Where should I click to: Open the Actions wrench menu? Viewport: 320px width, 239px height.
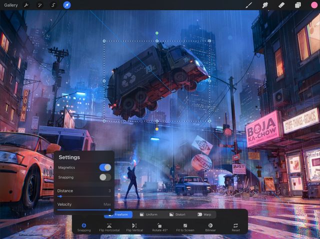(26, 5)
